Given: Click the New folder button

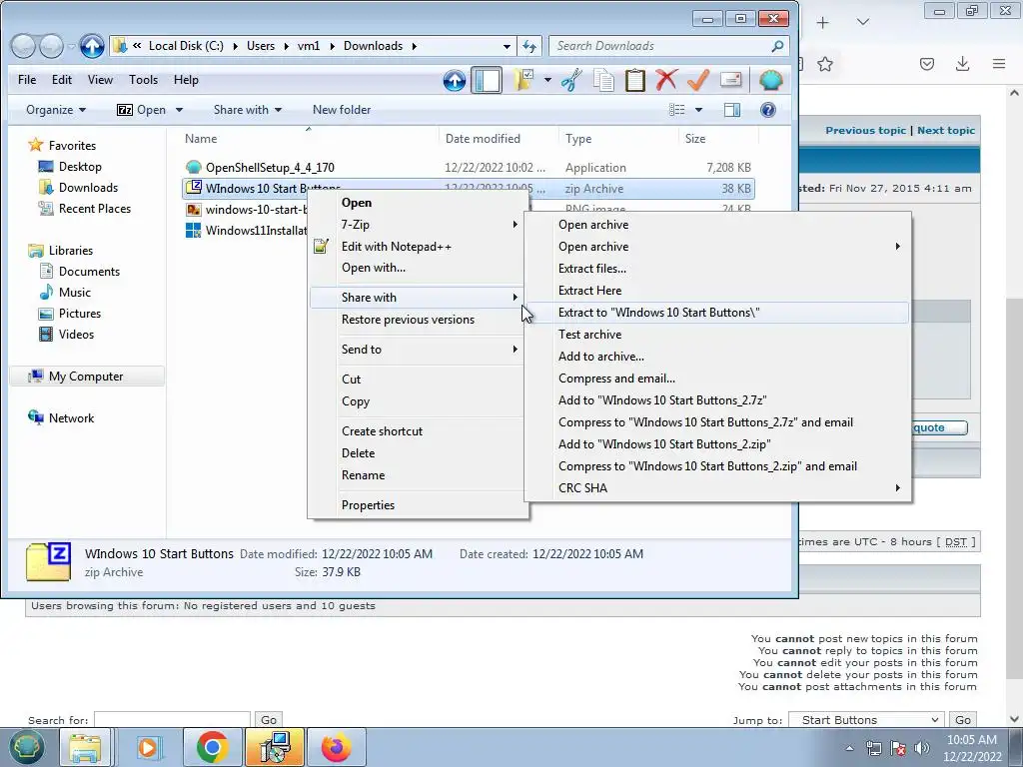Looking at the screenshot, I should tap(342, 110).
